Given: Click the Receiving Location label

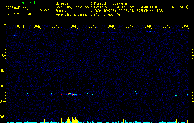Looking at the screenshot, I should pyautogui.click(x=72, y=7).
